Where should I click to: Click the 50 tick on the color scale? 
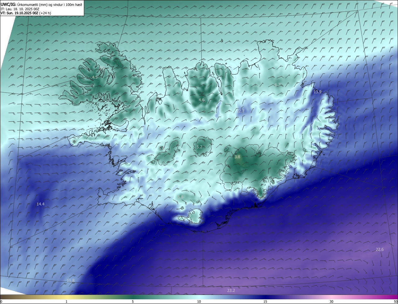click(x=396, y=302)
